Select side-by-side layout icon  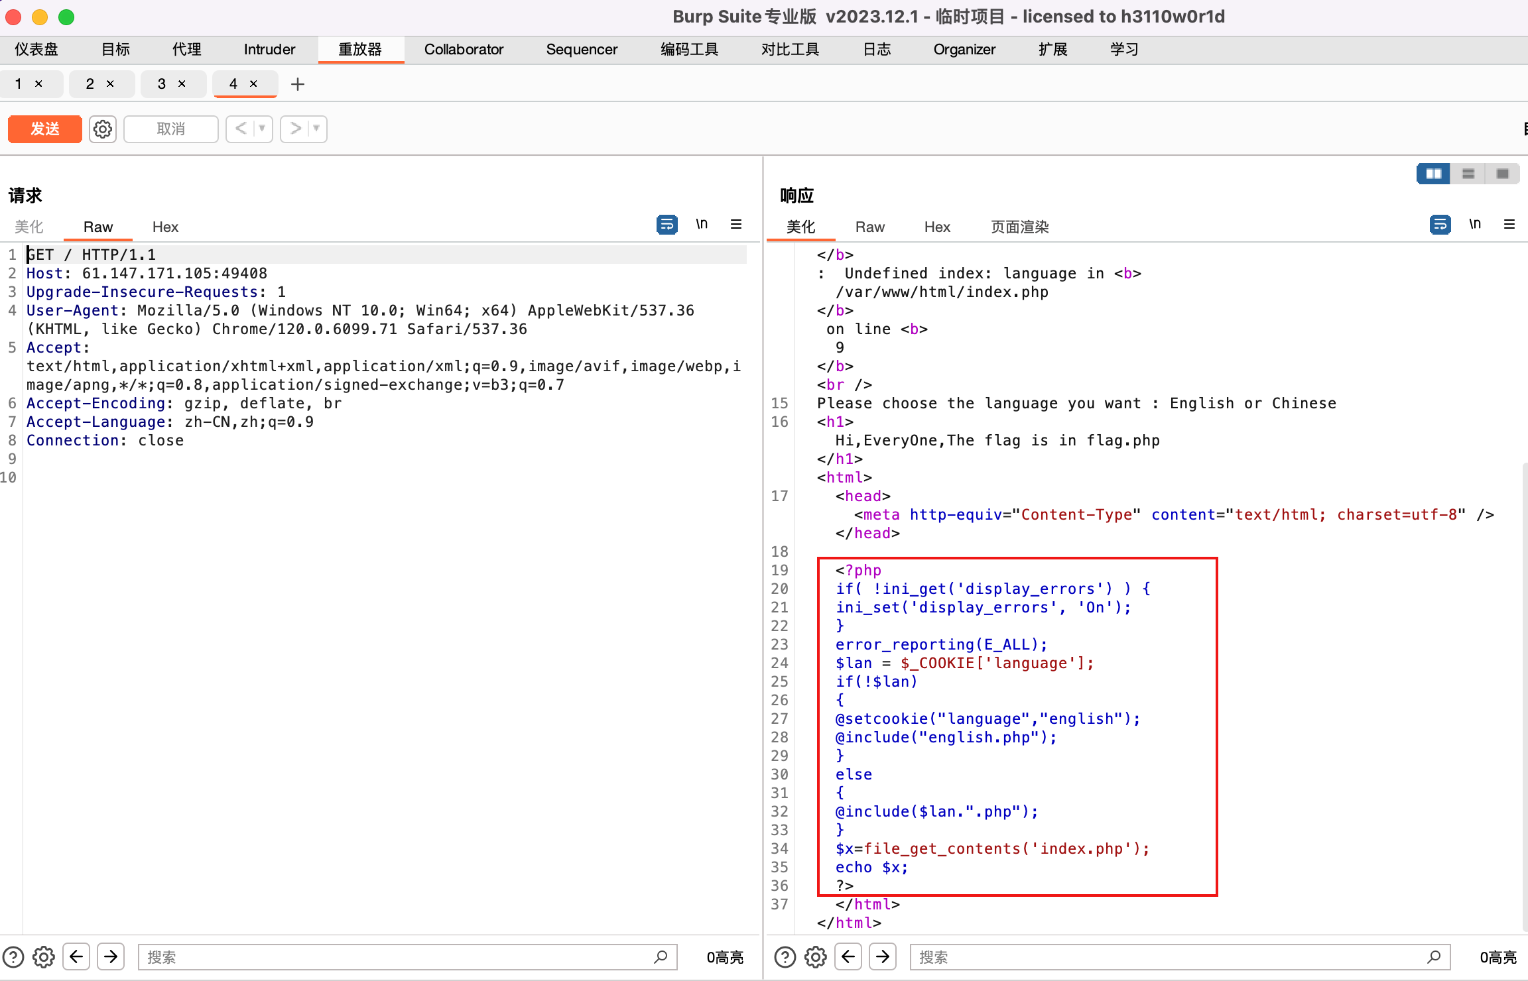click(1434, 174)
